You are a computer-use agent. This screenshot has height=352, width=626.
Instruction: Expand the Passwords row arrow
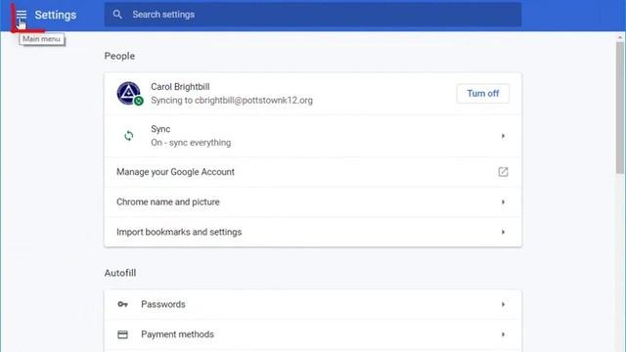(x=503, y=304)
